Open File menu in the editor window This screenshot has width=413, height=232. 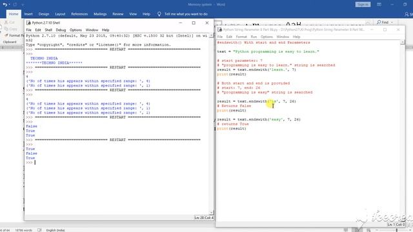point(220,37)
